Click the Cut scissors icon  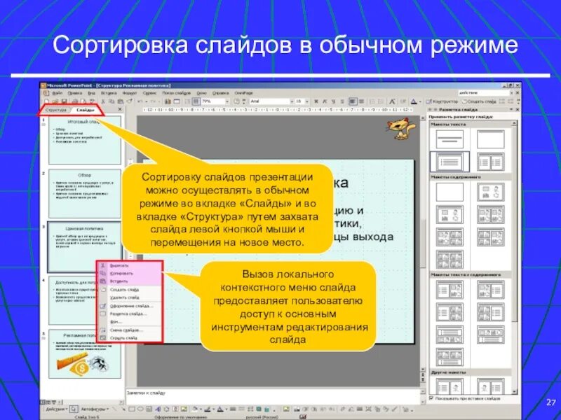point(103,101)
